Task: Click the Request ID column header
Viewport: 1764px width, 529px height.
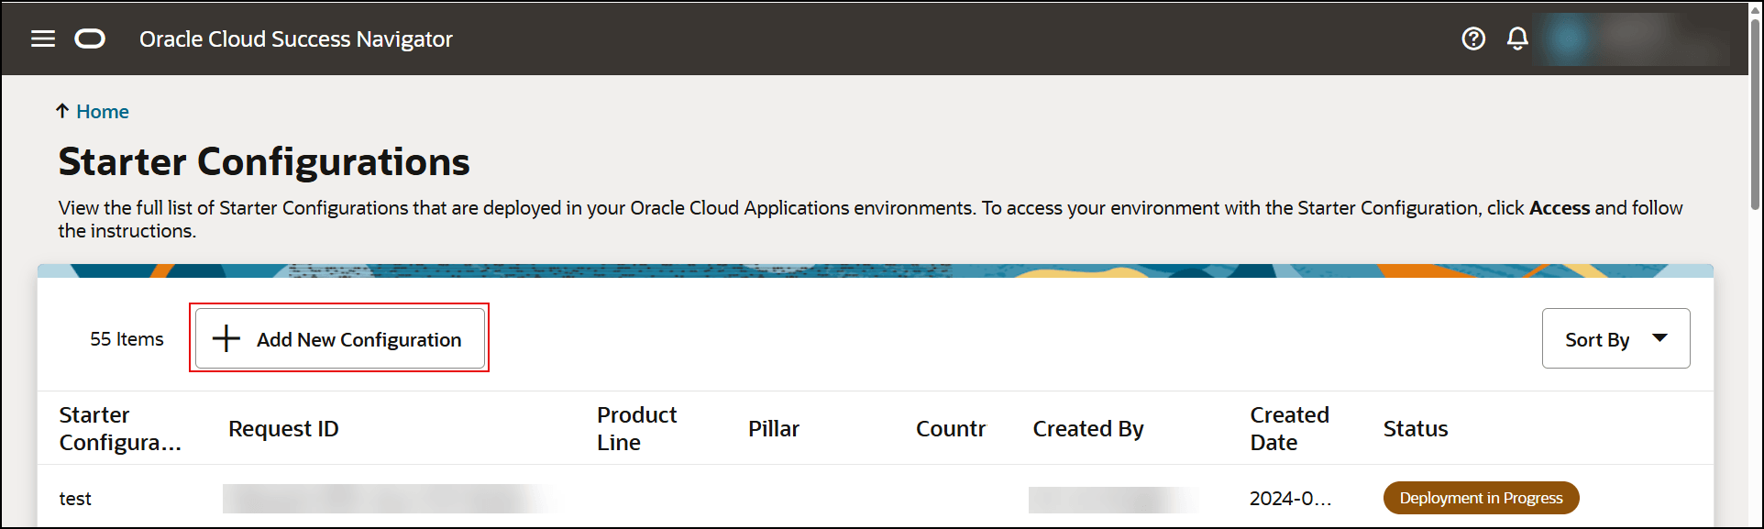Action: coord(283,428)
